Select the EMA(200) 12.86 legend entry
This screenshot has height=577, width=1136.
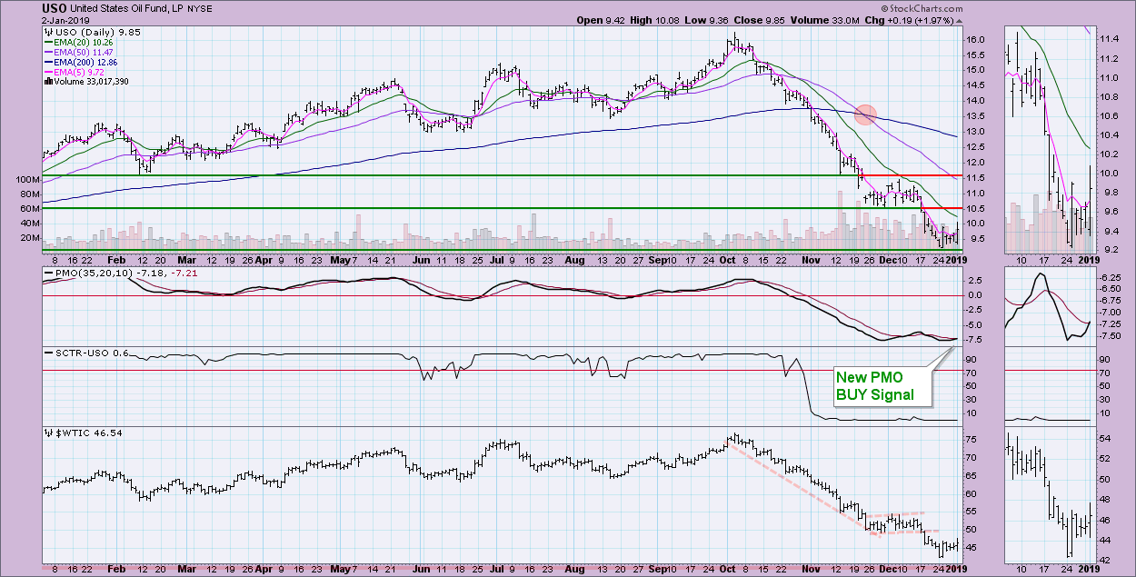pyautogui.click(x=82, y=61)
